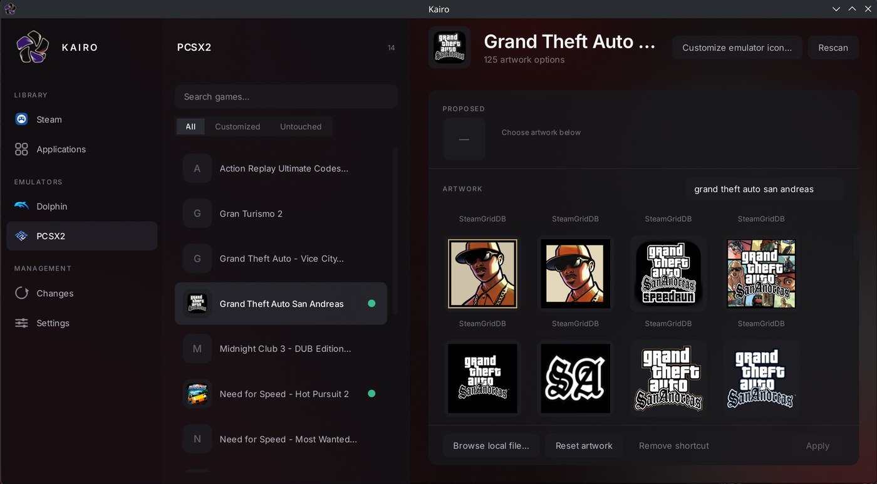Click the Search games field
This screenshot has height=484, width=877.
pos(286,96)
